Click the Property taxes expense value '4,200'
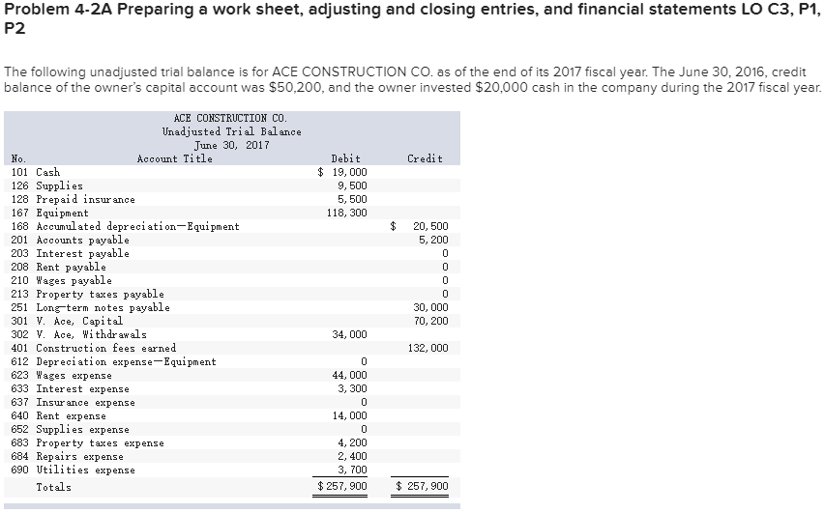Screen dimensions: 825x513 pos(352,443)
